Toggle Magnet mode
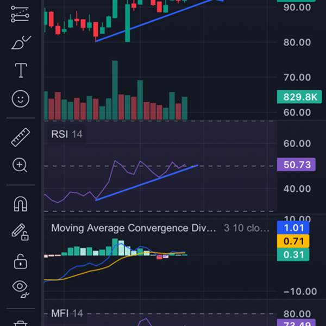326x326 pixels. [21, 204]
